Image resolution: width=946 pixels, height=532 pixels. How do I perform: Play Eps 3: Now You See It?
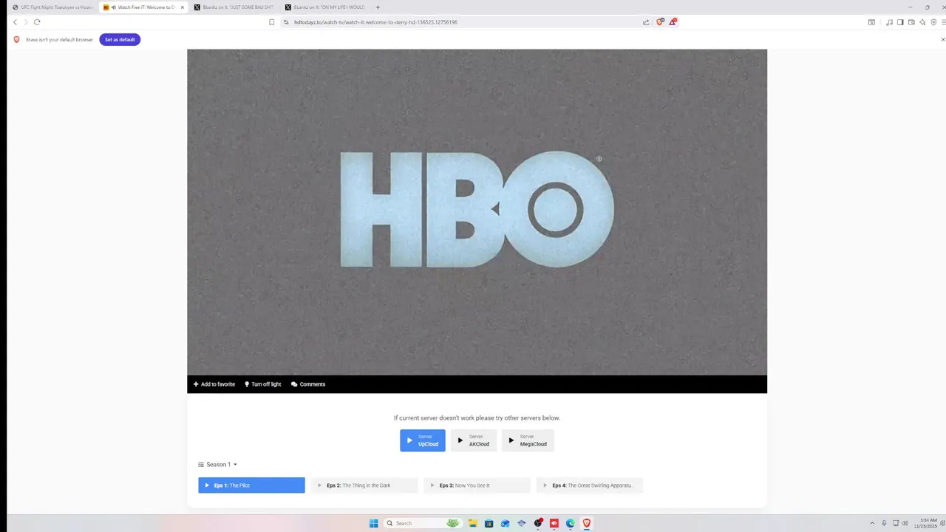point(477,485)
